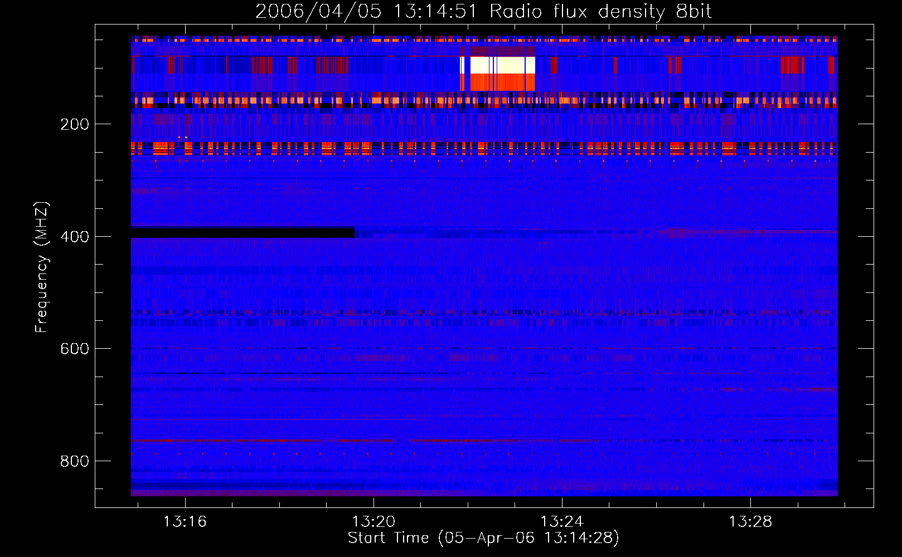Click the 600 frequency tick label
Screen dimensions: 902x557
point(75,349)
